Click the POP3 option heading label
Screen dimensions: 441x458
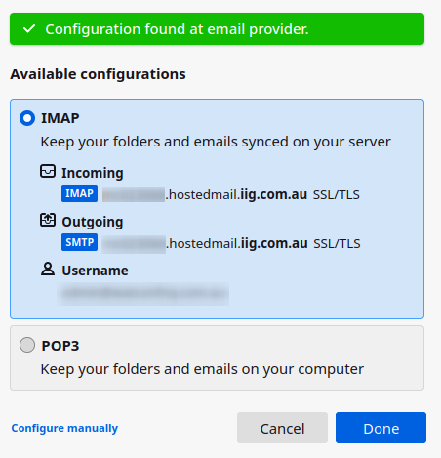[x=60, y=346]
